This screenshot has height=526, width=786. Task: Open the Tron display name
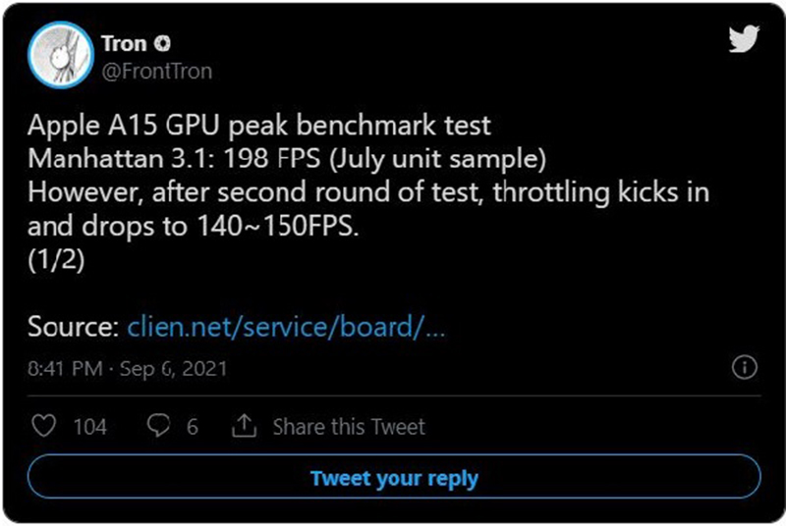pos(124,44)
